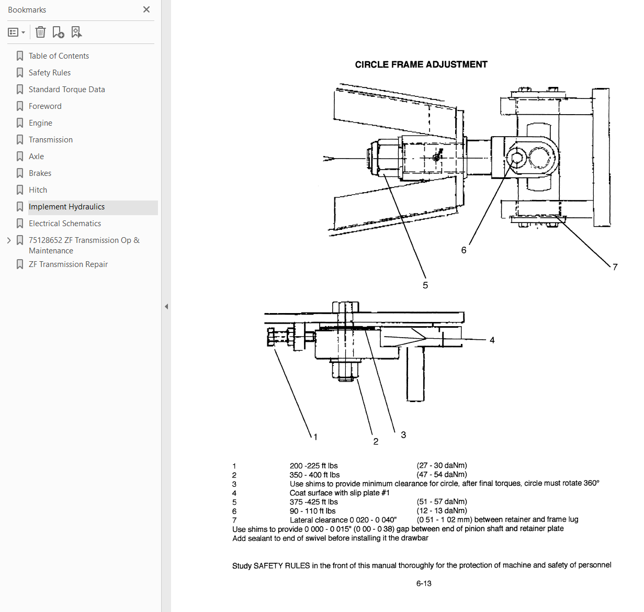
Task: Click bookmark icon beside Foreword
Action: click(x=20, y=106)
